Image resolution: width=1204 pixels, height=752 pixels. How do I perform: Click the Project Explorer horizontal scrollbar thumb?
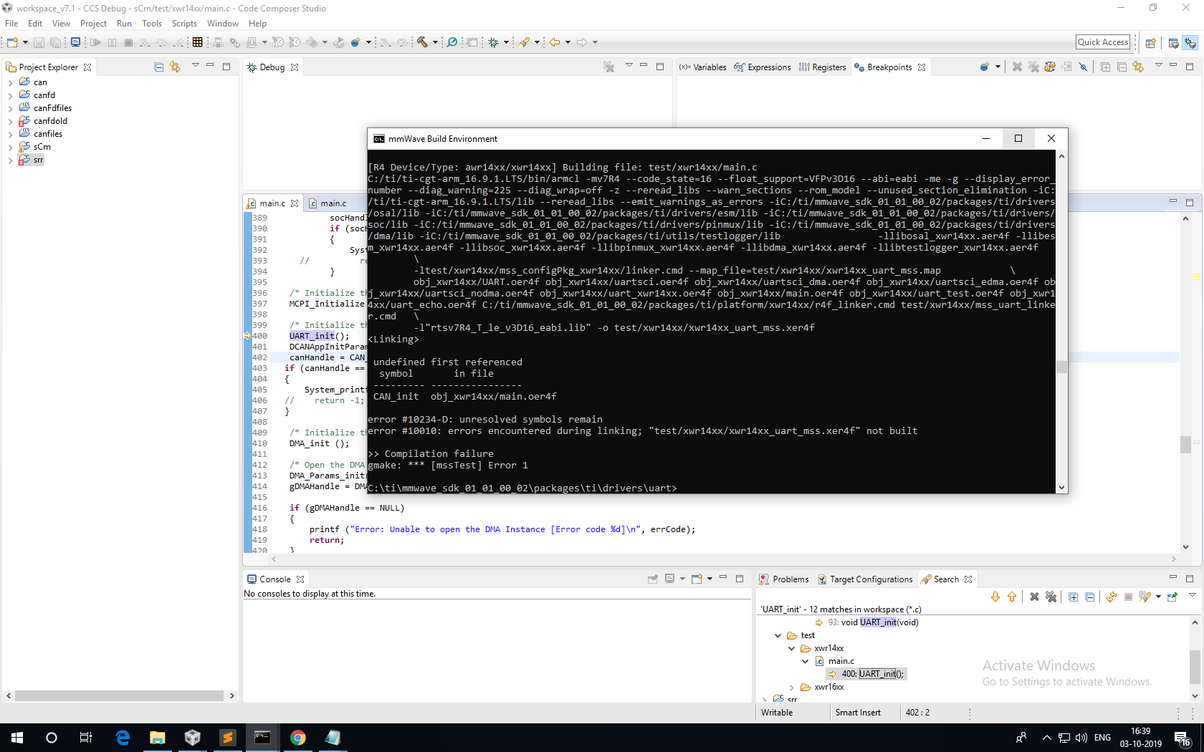click(x=119, y=696)
